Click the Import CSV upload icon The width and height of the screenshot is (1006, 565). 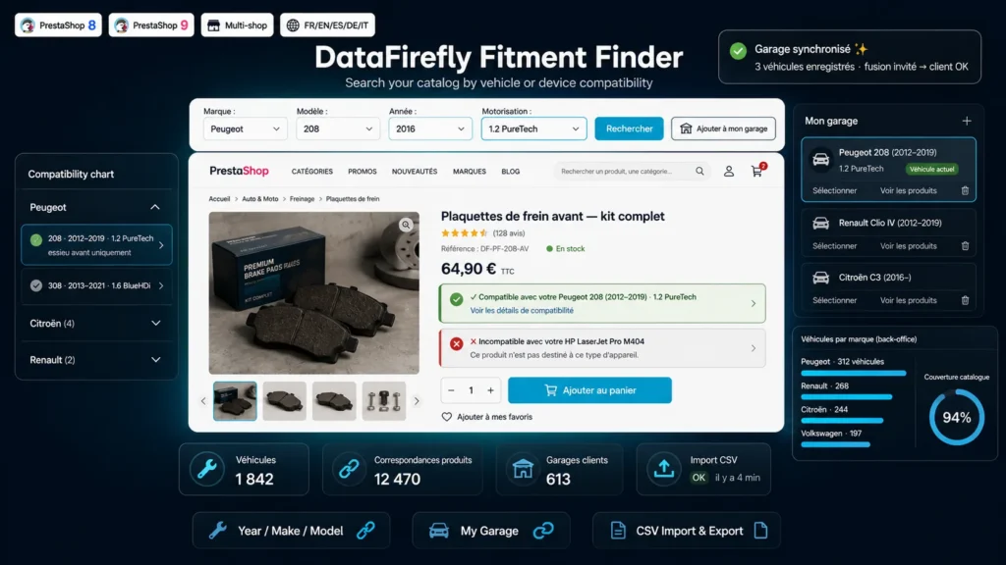tap(663, 470)
